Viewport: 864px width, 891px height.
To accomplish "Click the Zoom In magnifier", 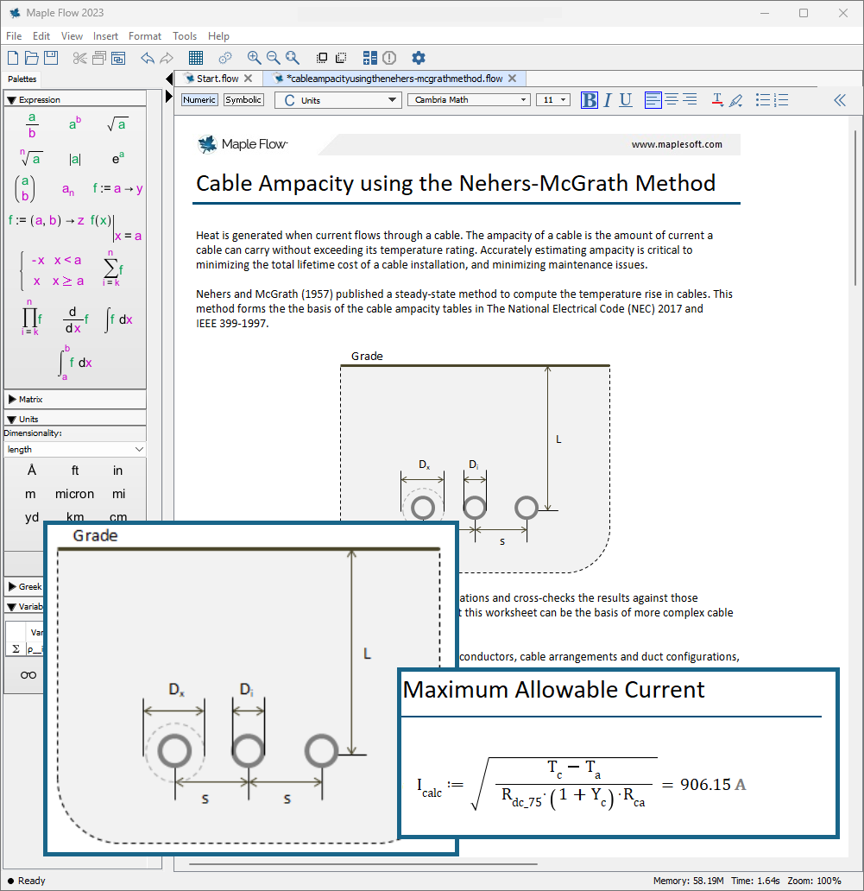I will [x=254, y=58].
